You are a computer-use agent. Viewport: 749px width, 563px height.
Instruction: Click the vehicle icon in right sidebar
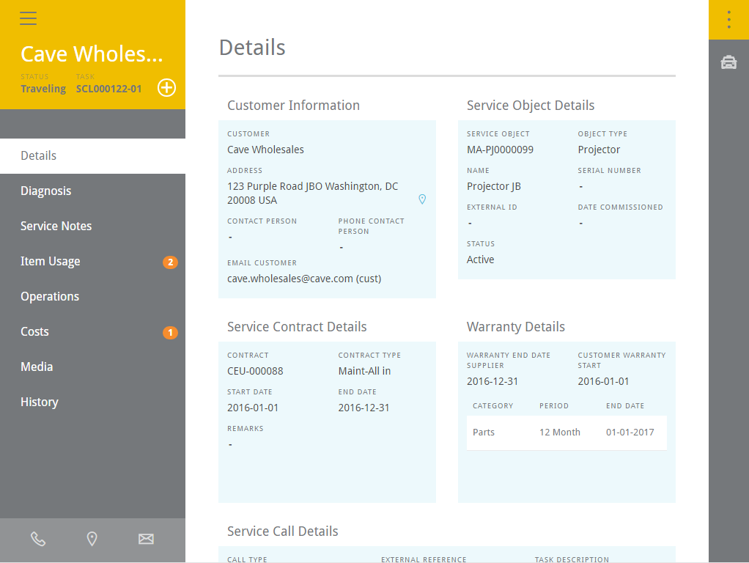coord(728,62)
